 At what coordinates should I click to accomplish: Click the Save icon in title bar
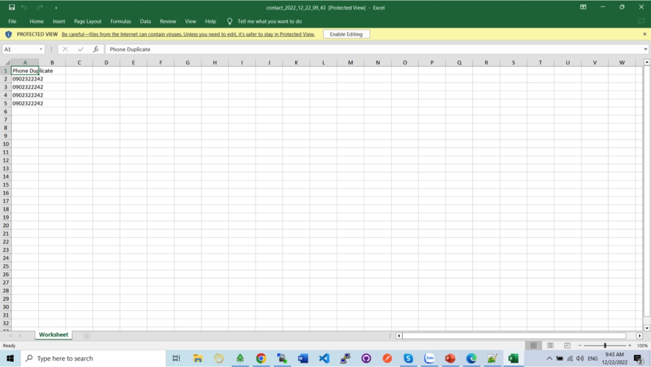click(11, 7)
